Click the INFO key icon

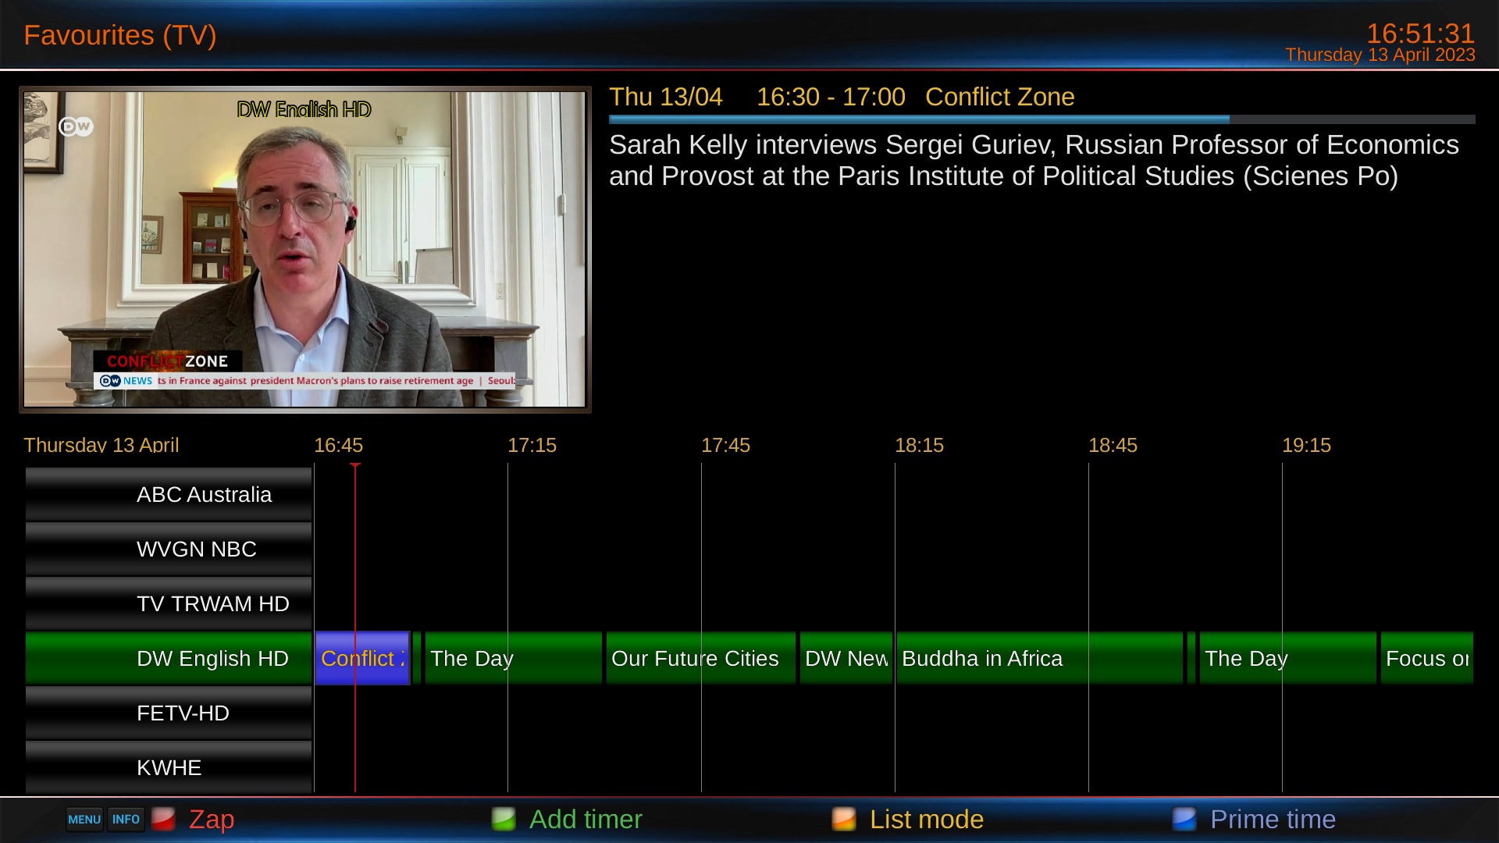[126, 820]
